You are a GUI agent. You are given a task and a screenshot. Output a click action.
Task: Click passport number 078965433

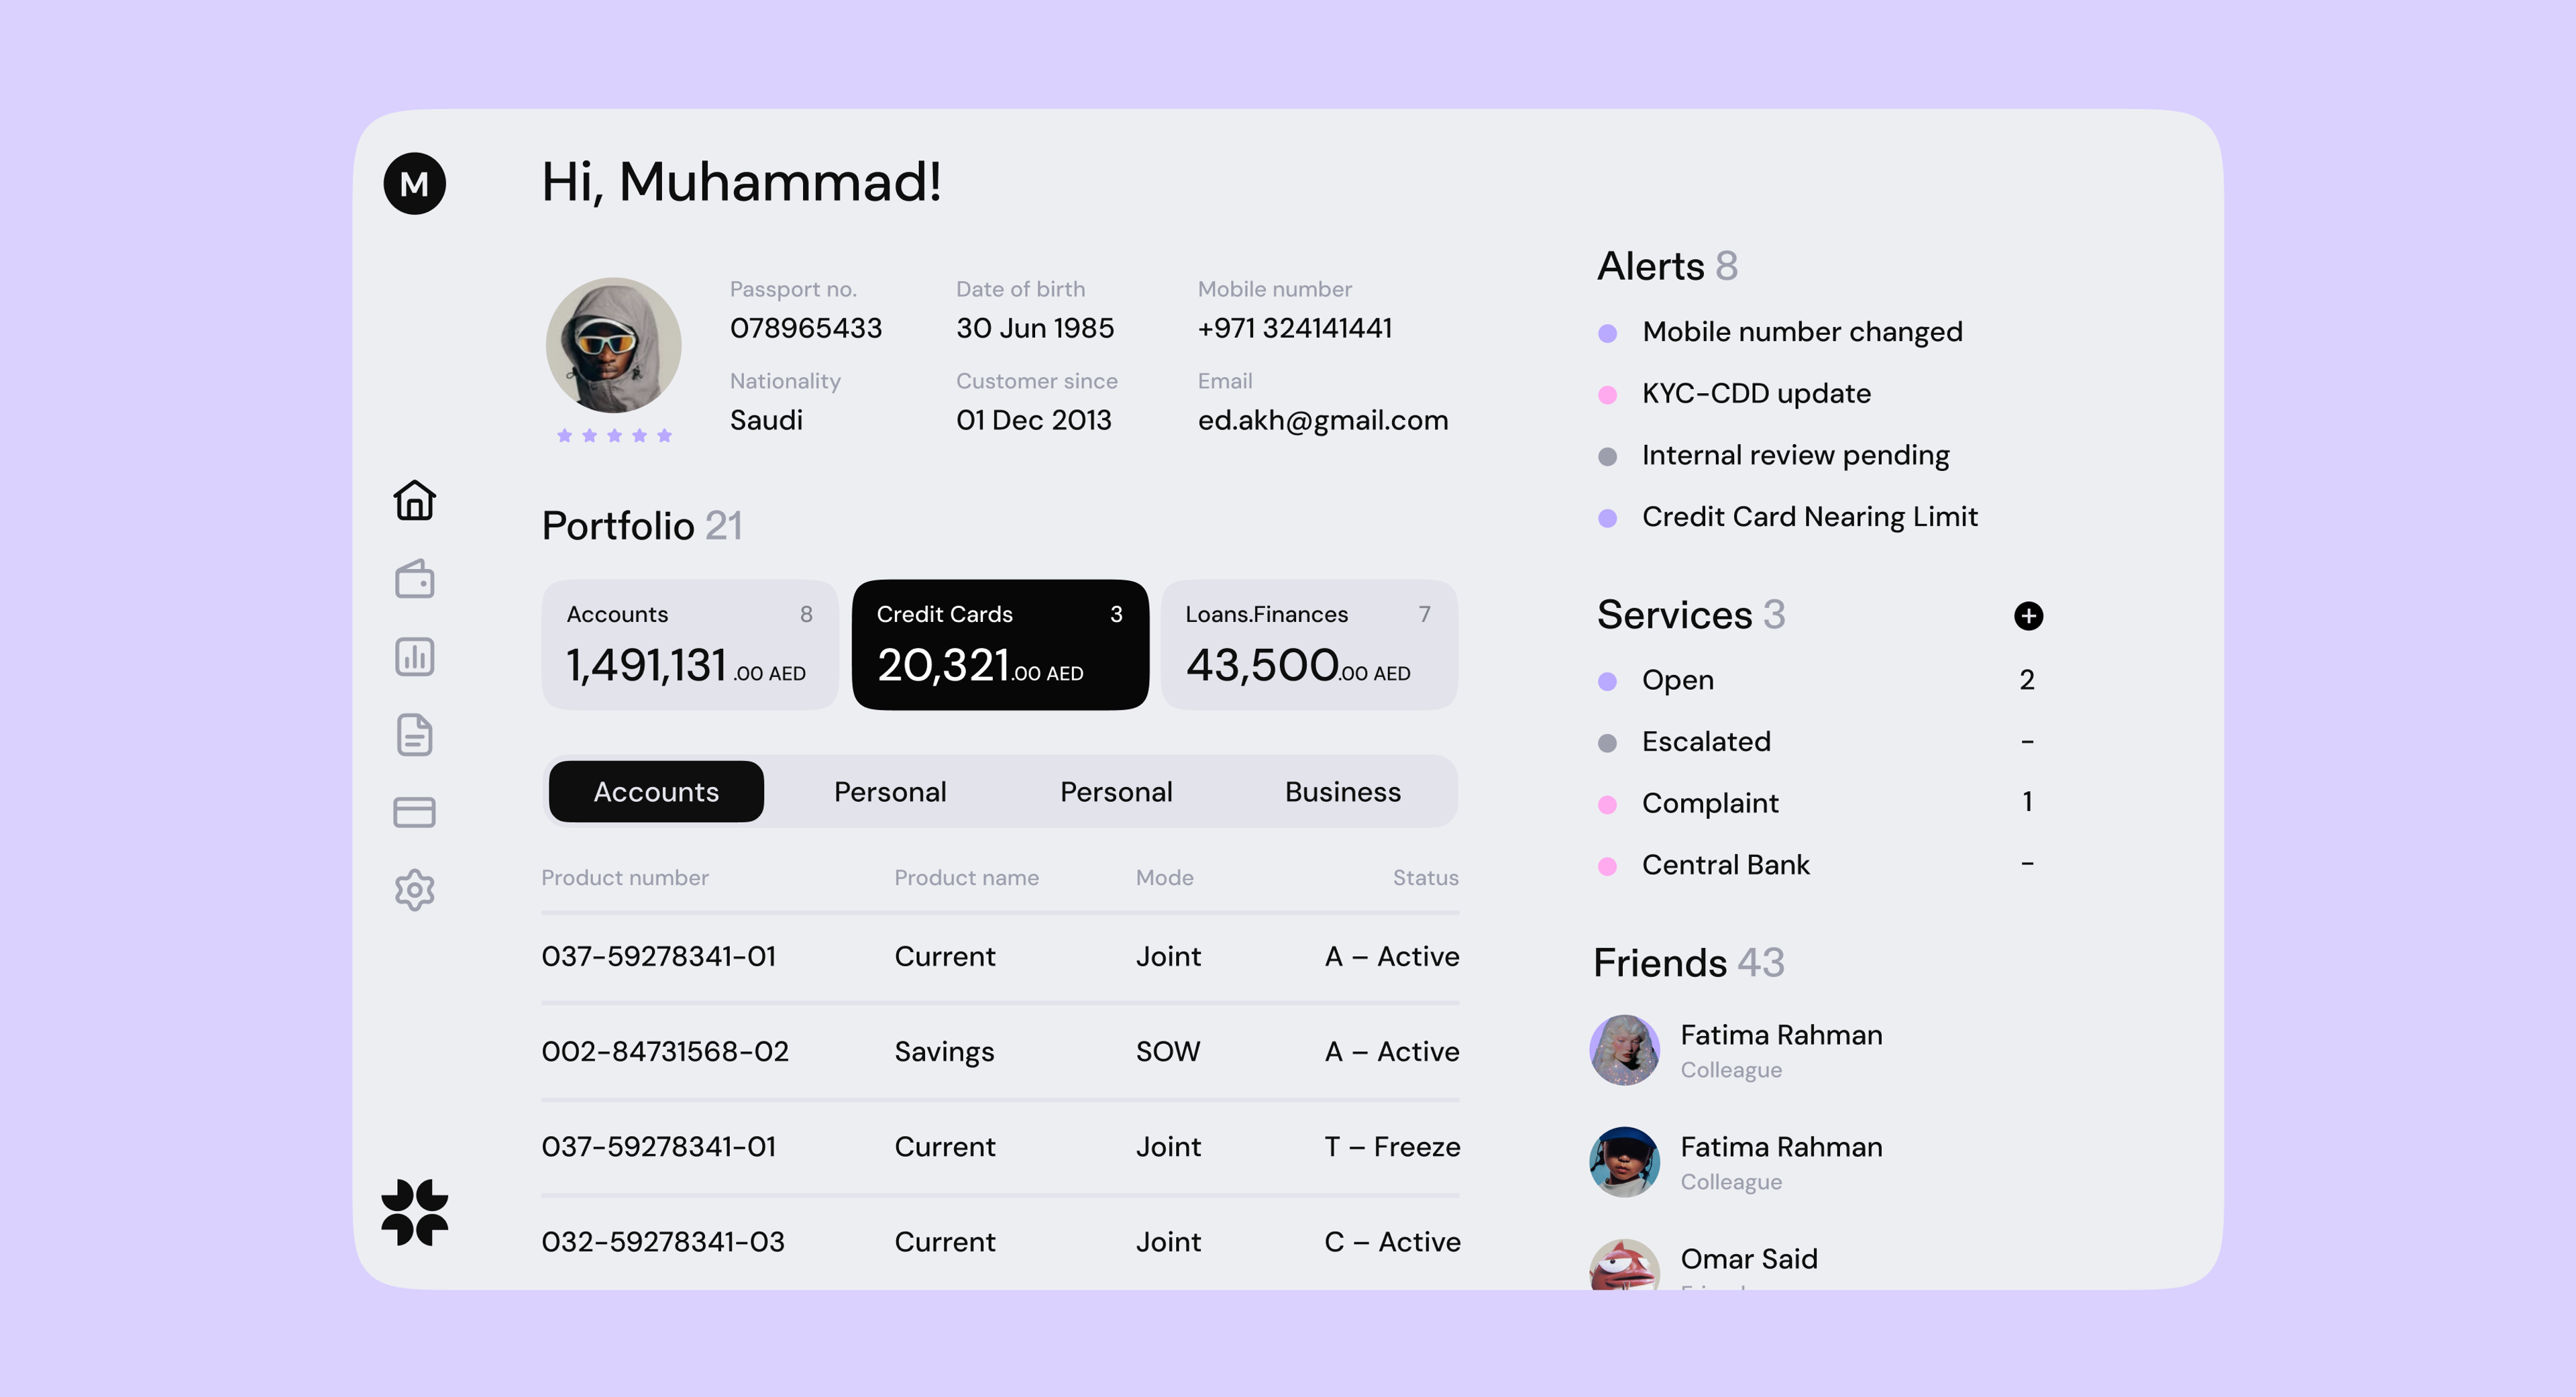click(x=806, y=328)
